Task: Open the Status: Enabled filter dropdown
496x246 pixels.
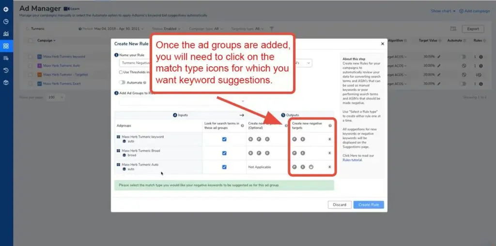Action: 164,29
